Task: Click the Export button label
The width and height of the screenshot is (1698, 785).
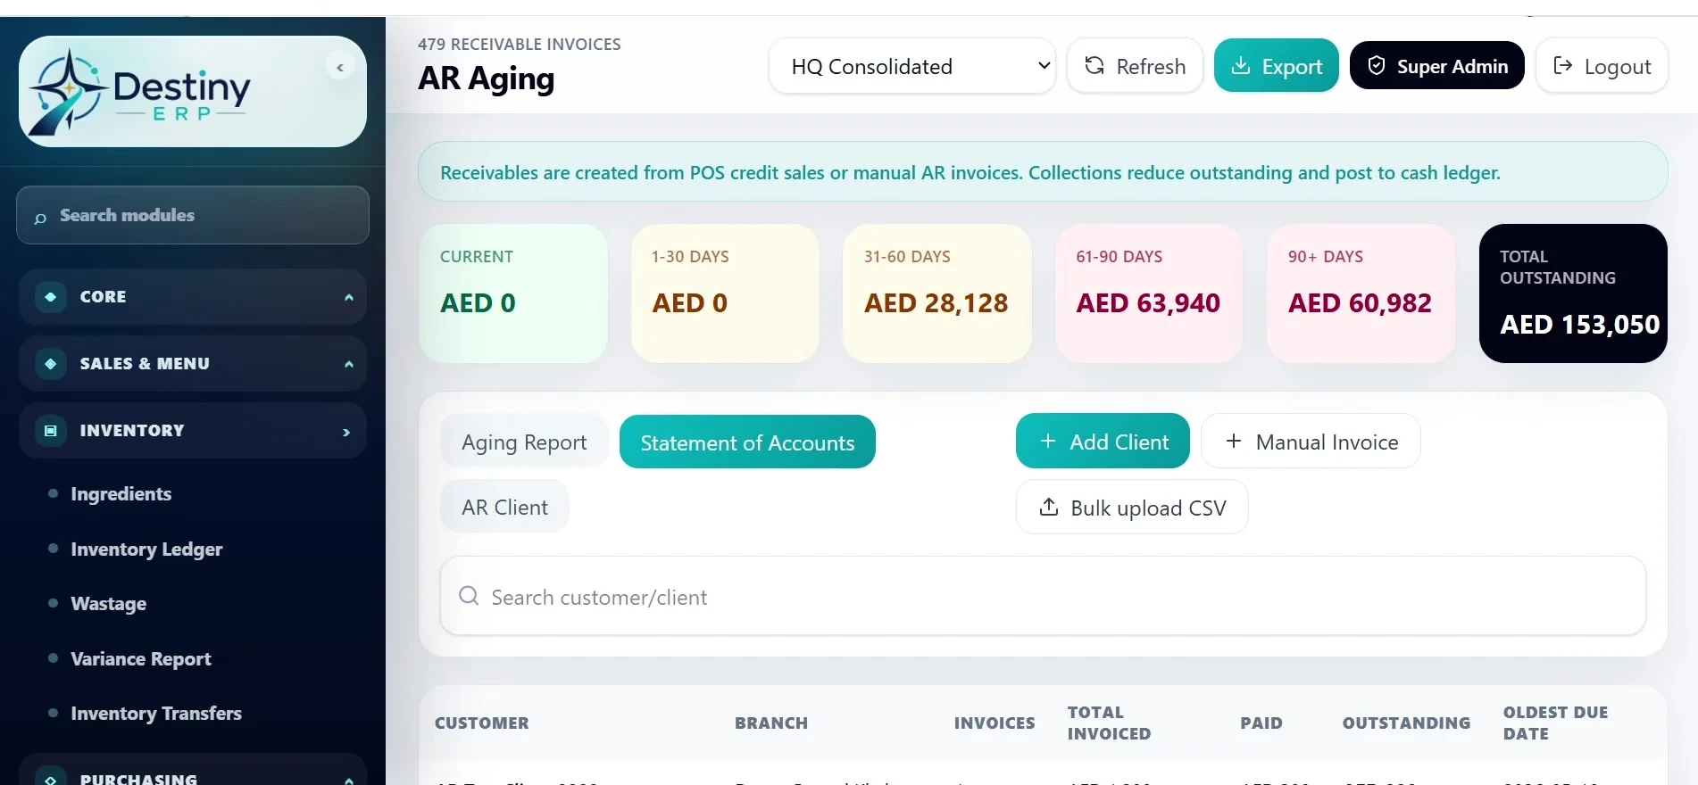Action: [x=1291, y=66]
